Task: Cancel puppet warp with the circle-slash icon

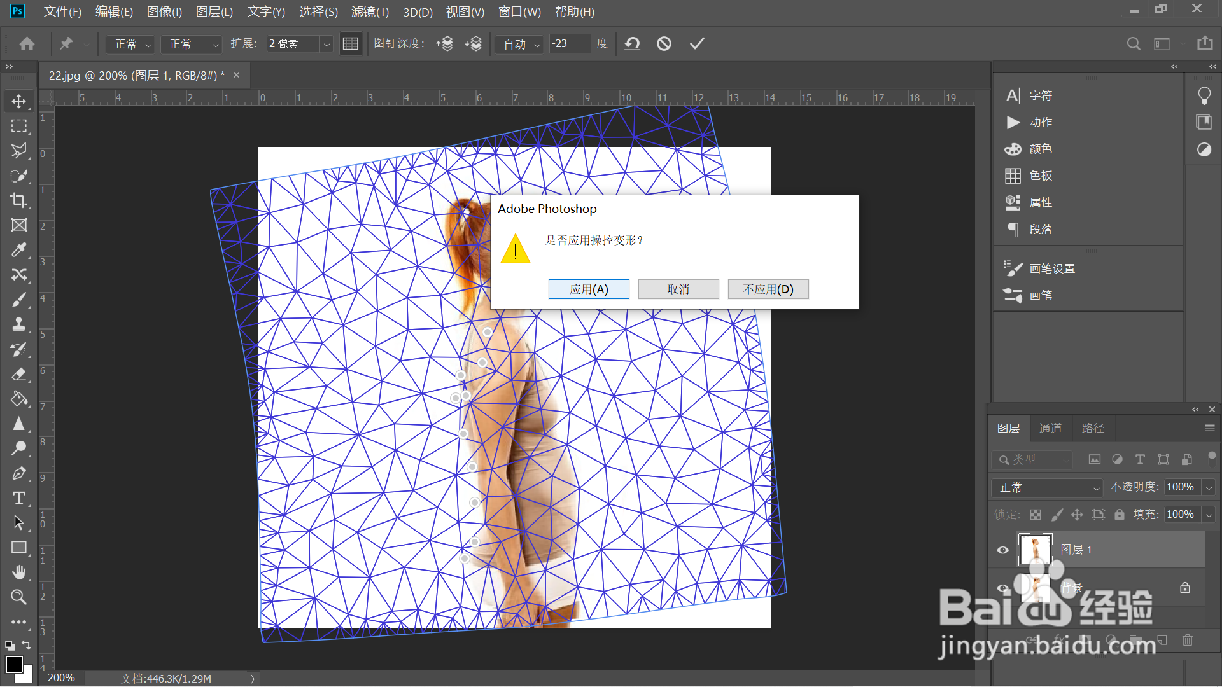Action: tap(664, 44)
